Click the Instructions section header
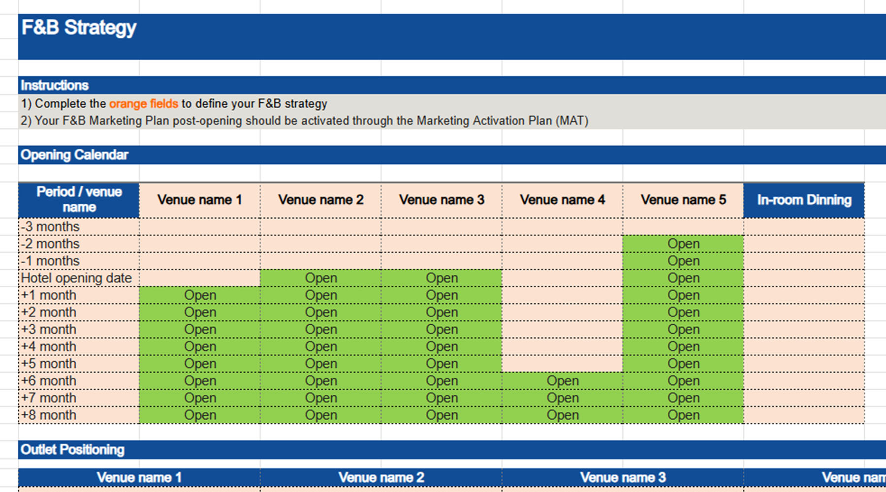Screen dimensions: 886x492 click(x=55, y=86)
